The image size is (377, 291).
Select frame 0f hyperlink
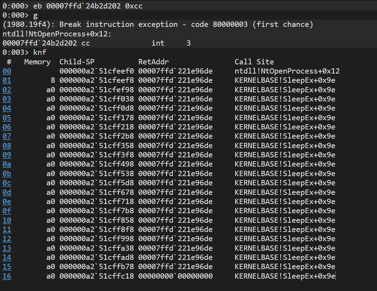[x=7, y=211]
